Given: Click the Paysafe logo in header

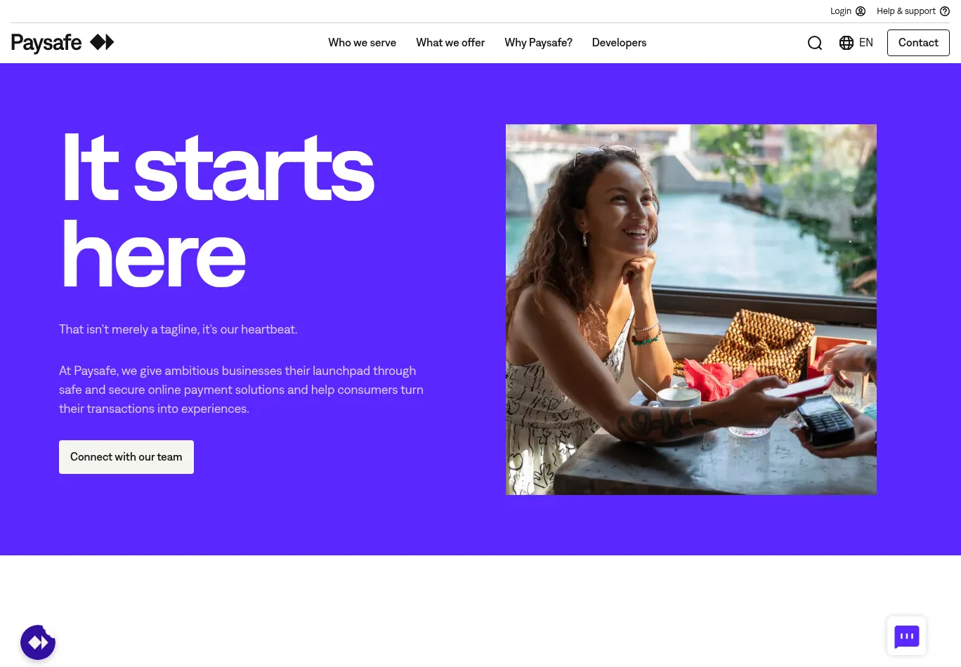Looking at the screenshot, I should click(x=63, y=43).
